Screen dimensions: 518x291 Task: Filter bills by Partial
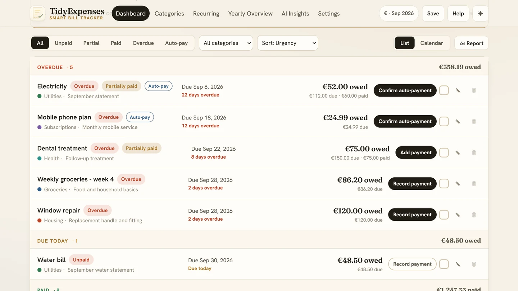(x=91, y=43)
